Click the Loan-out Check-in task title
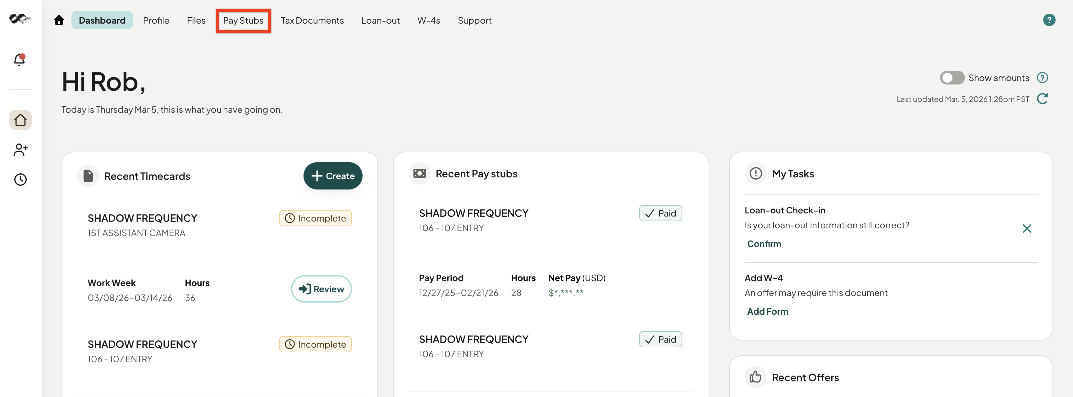The height and width of the screenshot is (397, 1073). coord(785,210)
